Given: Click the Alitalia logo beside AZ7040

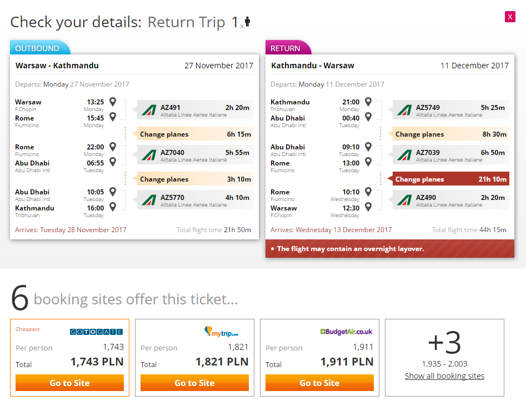Looking at the screenshot, I should pos(149,155).
